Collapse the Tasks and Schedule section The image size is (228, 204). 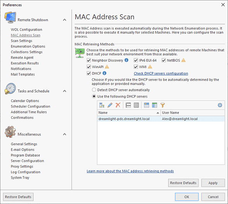pyautogui.click(x=65, y=91)
